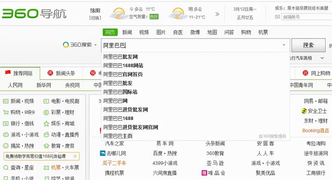Open the 汽车亮相 chevron dropdown
332x180 pixels.
coord(322,58)
